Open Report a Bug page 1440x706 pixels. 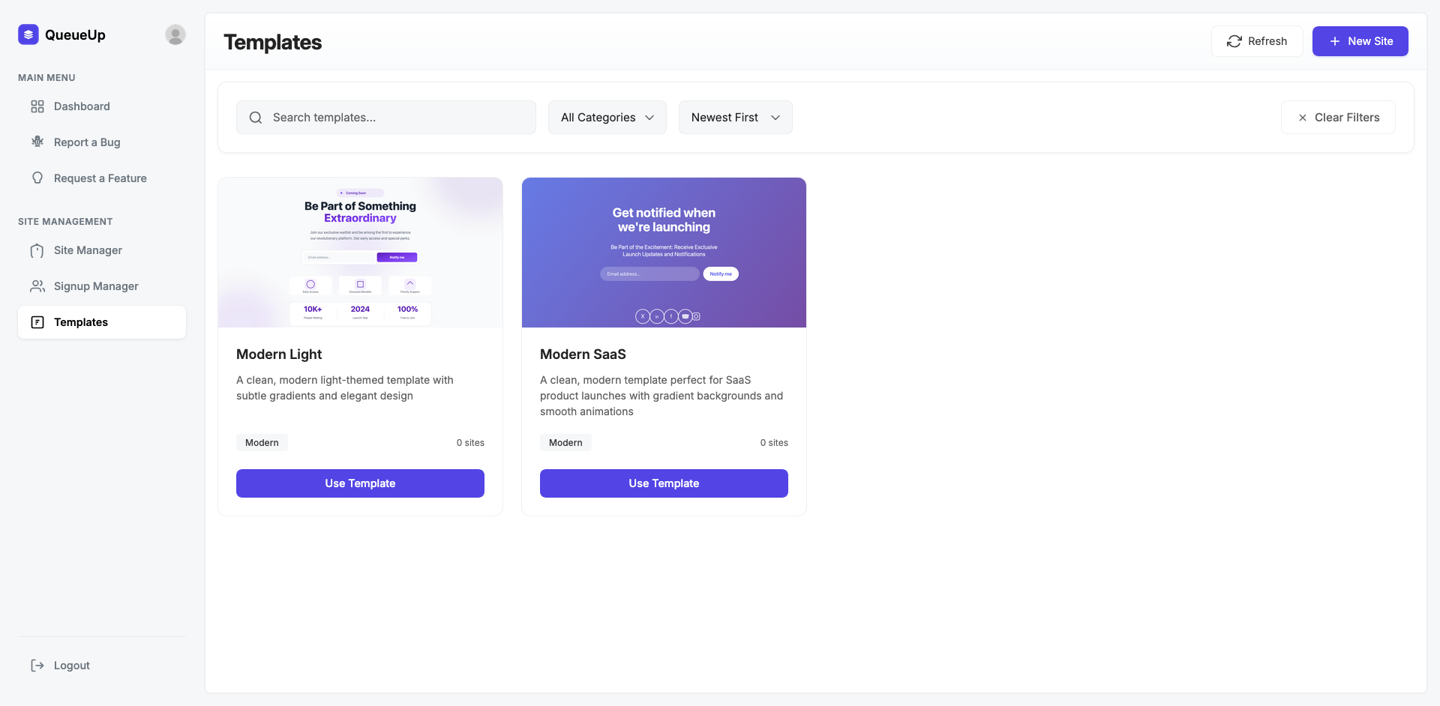point(102,142)
